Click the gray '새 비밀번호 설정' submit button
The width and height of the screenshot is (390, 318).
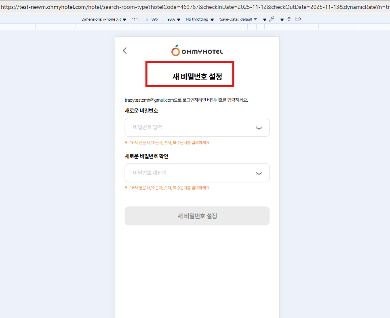[197, 216]
